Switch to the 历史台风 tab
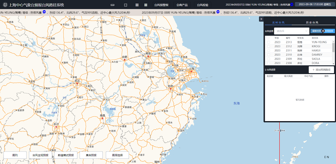Screen dimensions: 336x164 (x=312, y=23)
